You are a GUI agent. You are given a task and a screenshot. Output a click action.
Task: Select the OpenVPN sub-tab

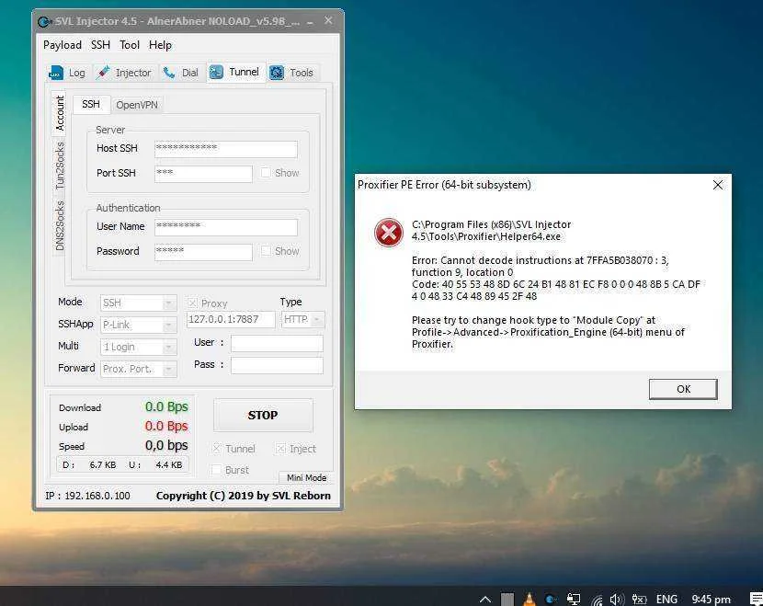137,105
